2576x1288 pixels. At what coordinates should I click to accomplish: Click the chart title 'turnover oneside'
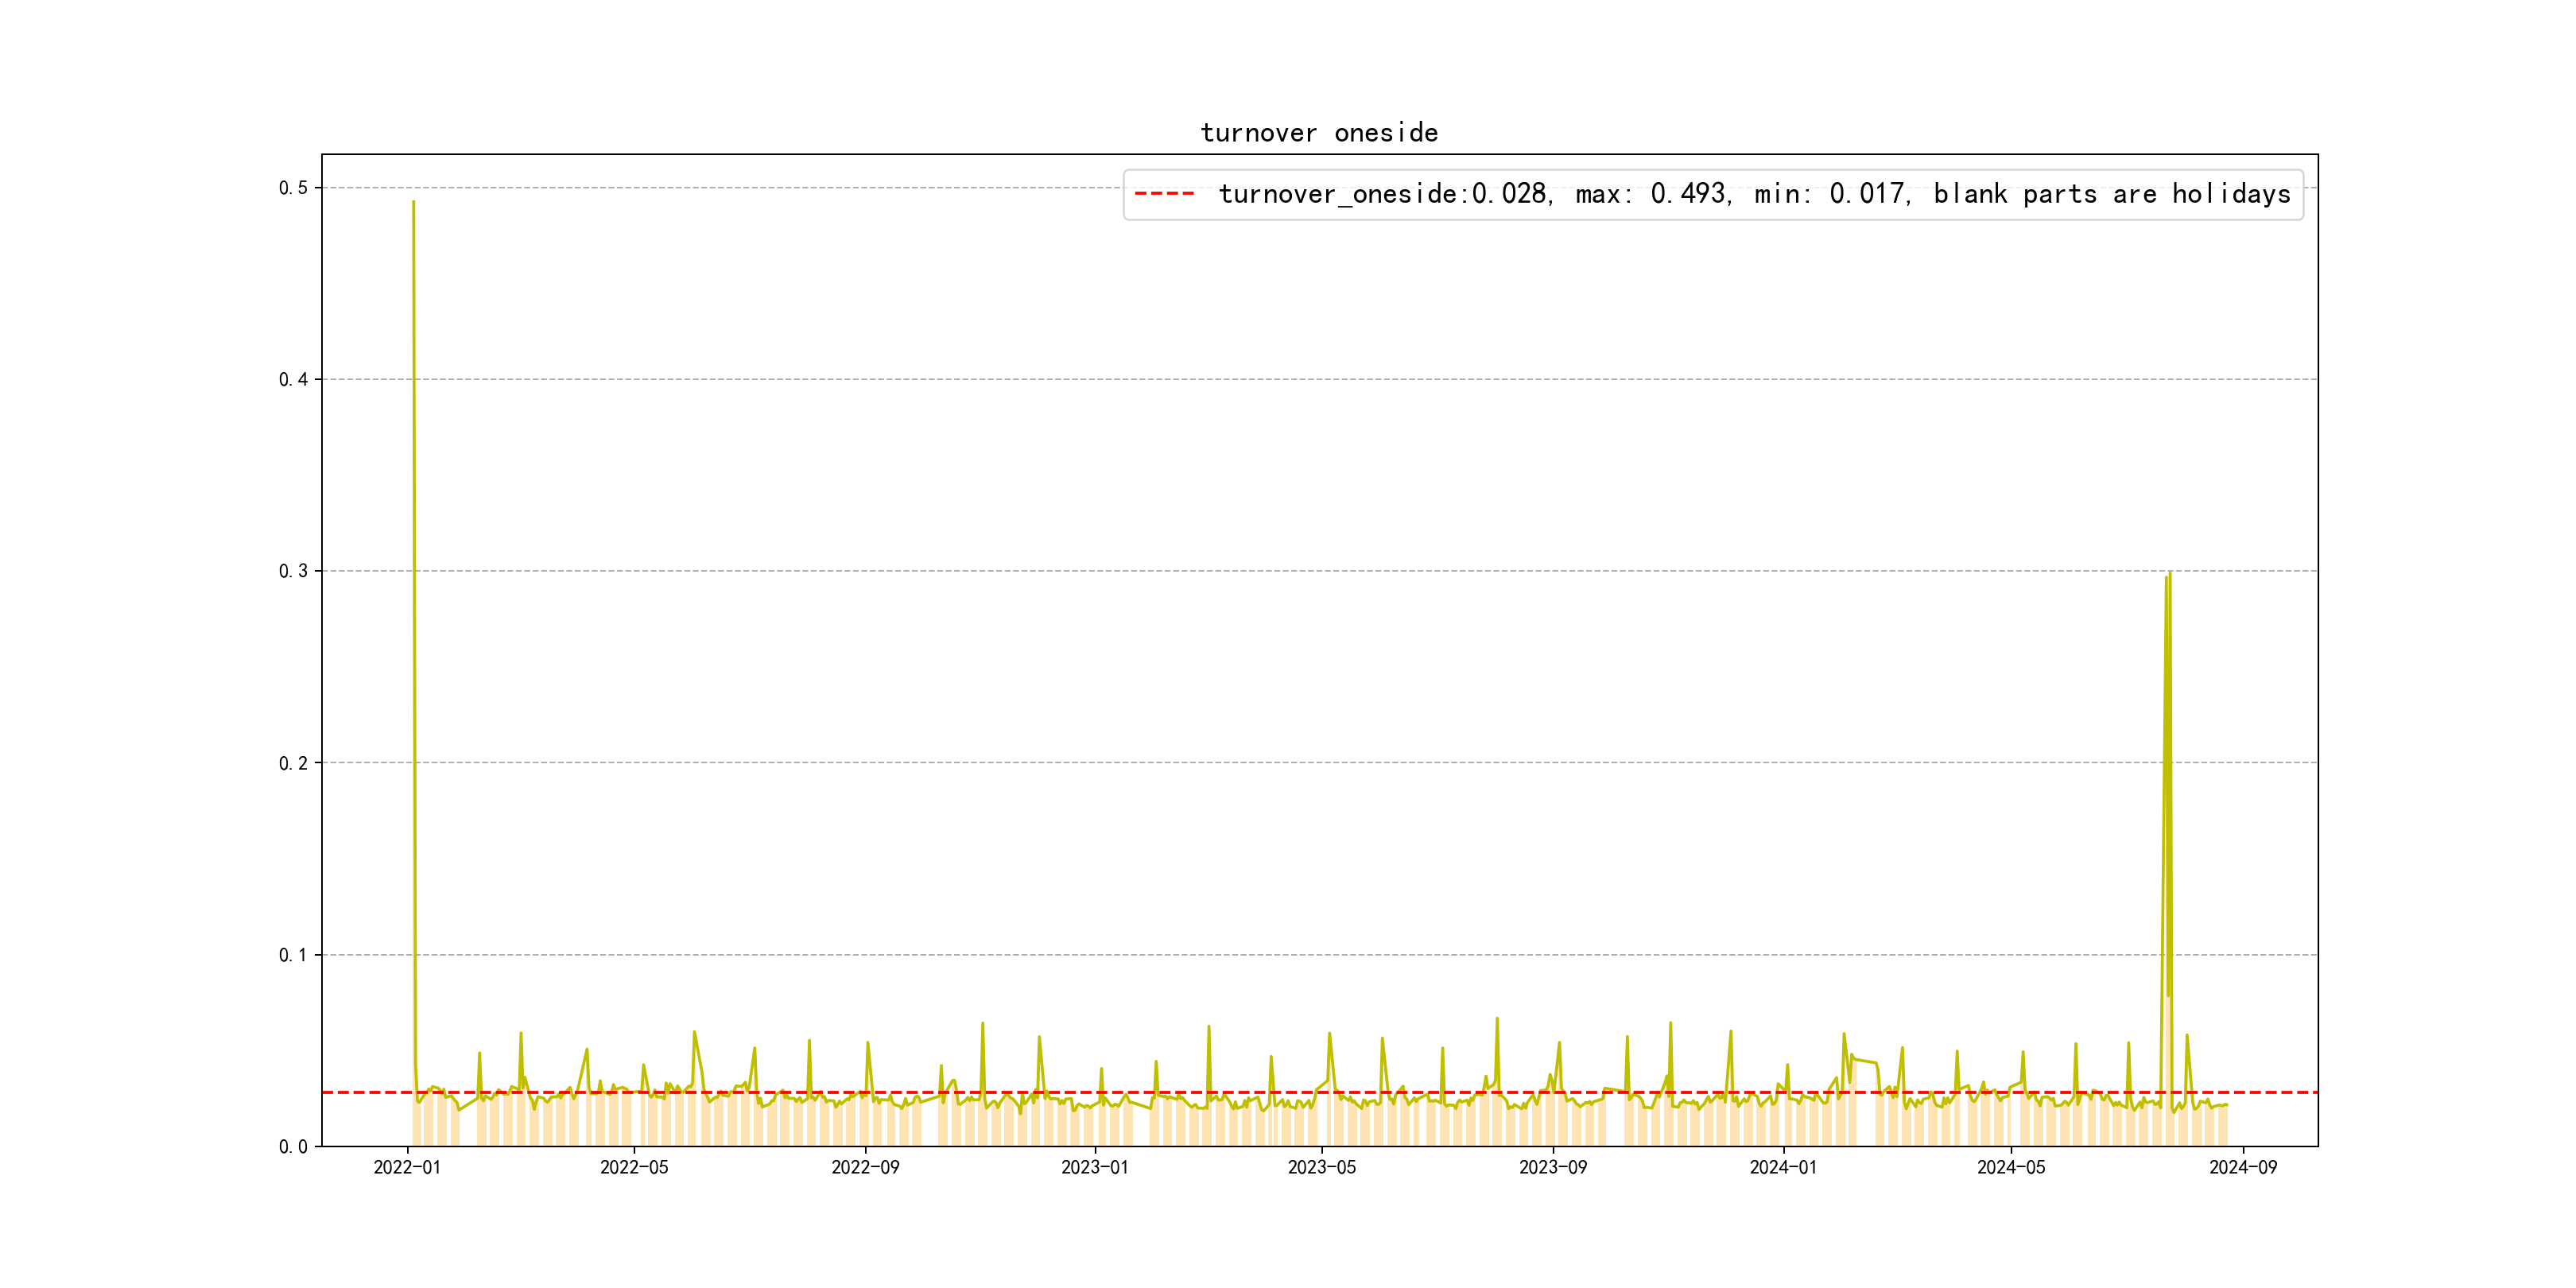click(1318, 133)
